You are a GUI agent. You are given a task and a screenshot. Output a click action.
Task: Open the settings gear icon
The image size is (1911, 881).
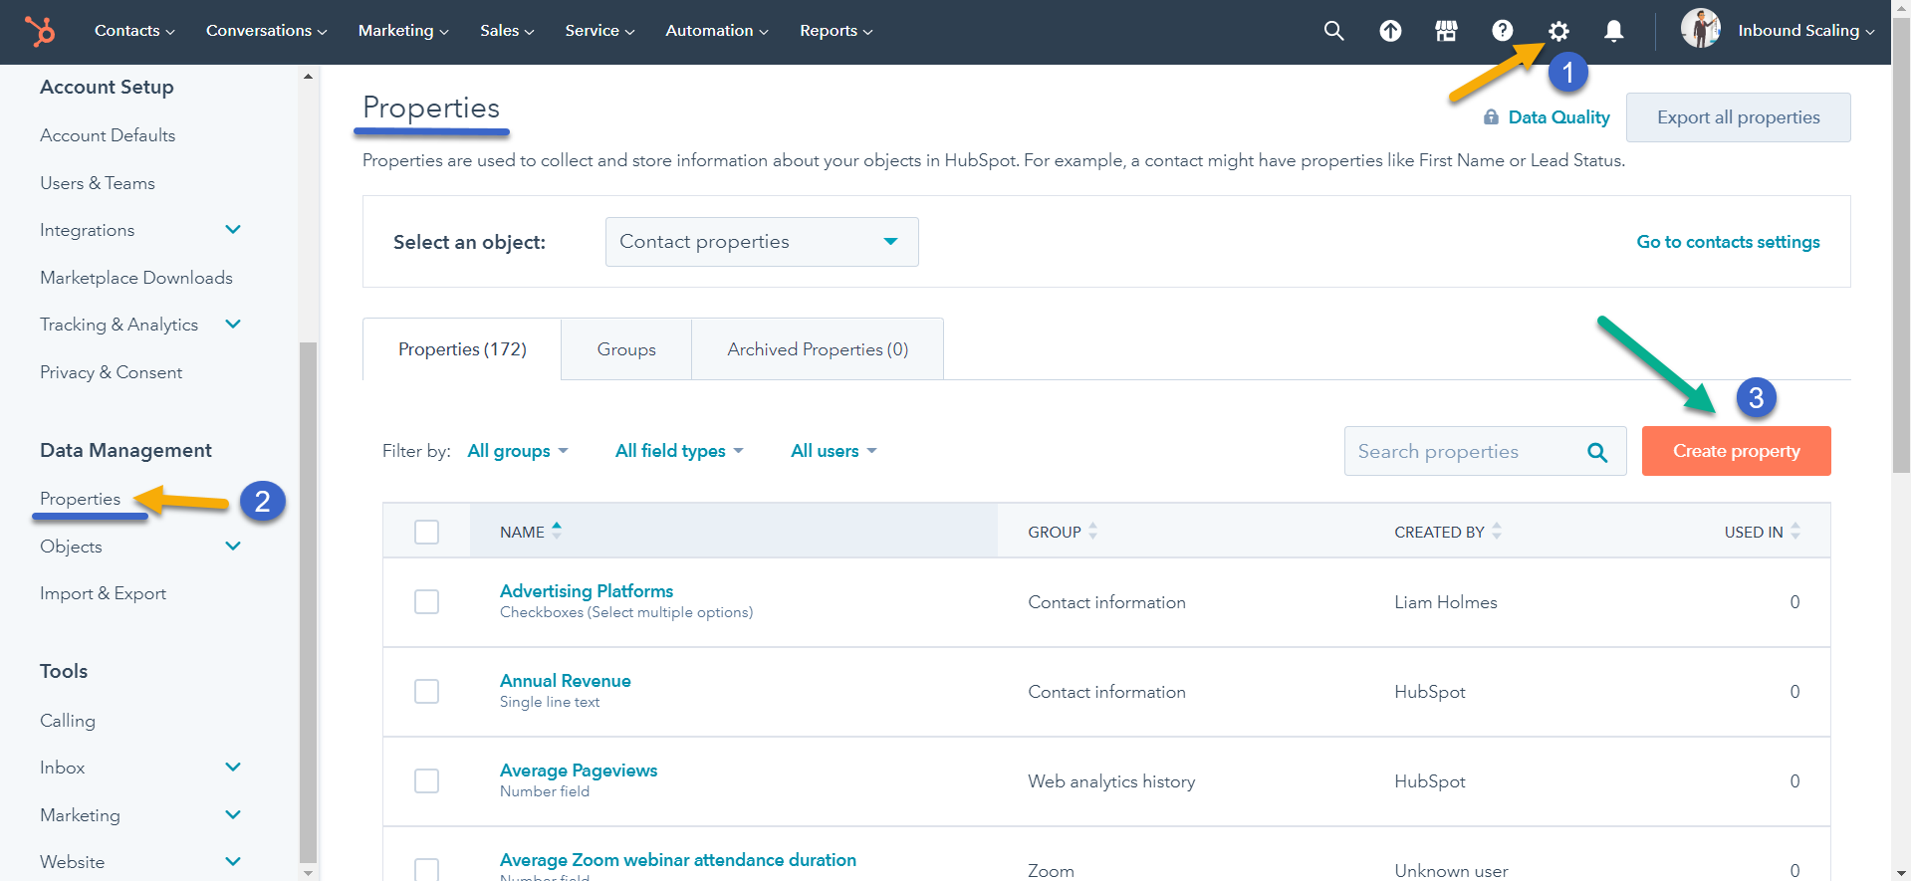coord(1558,31)
